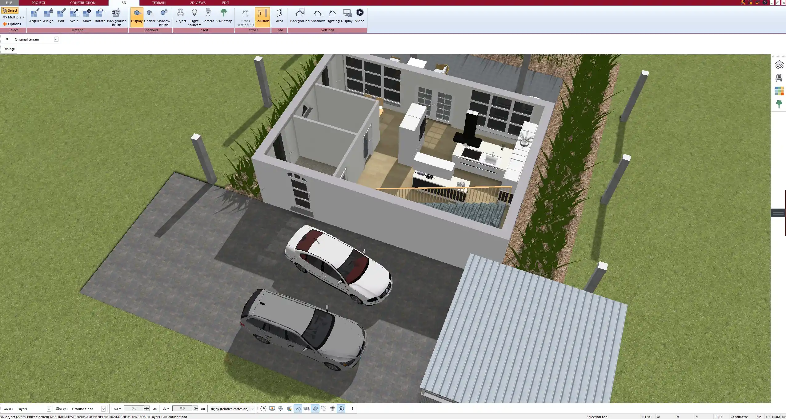
Task: Toggle the roof visibility button
Action: pos(298,409)
